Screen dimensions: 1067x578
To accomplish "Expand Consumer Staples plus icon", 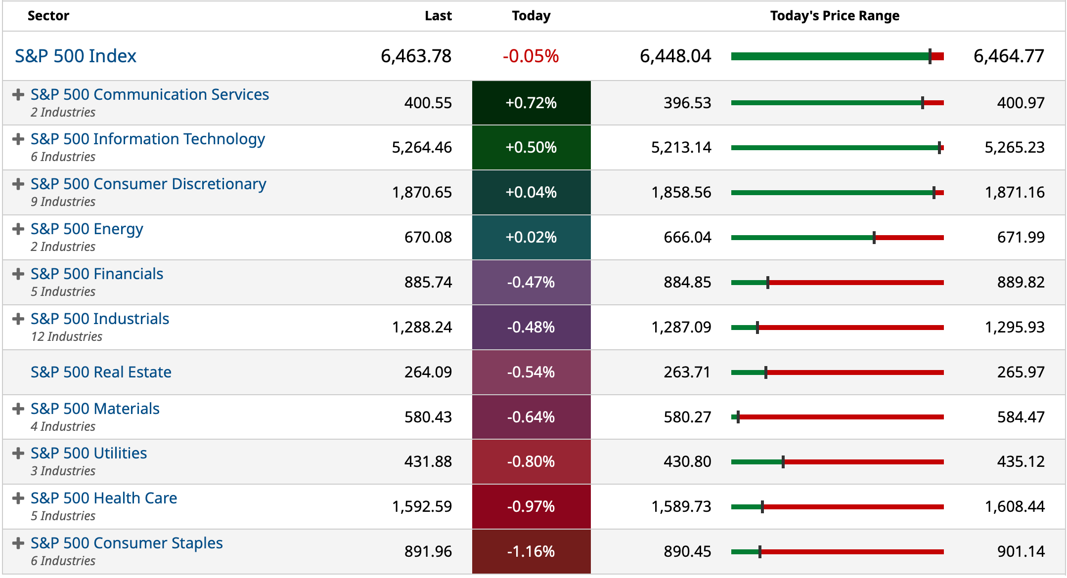I will pos(18,543).
